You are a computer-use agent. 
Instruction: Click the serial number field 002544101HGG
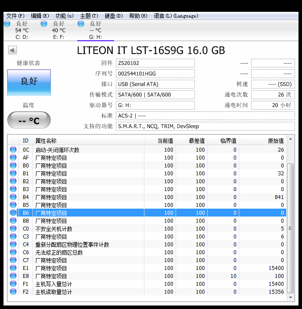(155, 74)
